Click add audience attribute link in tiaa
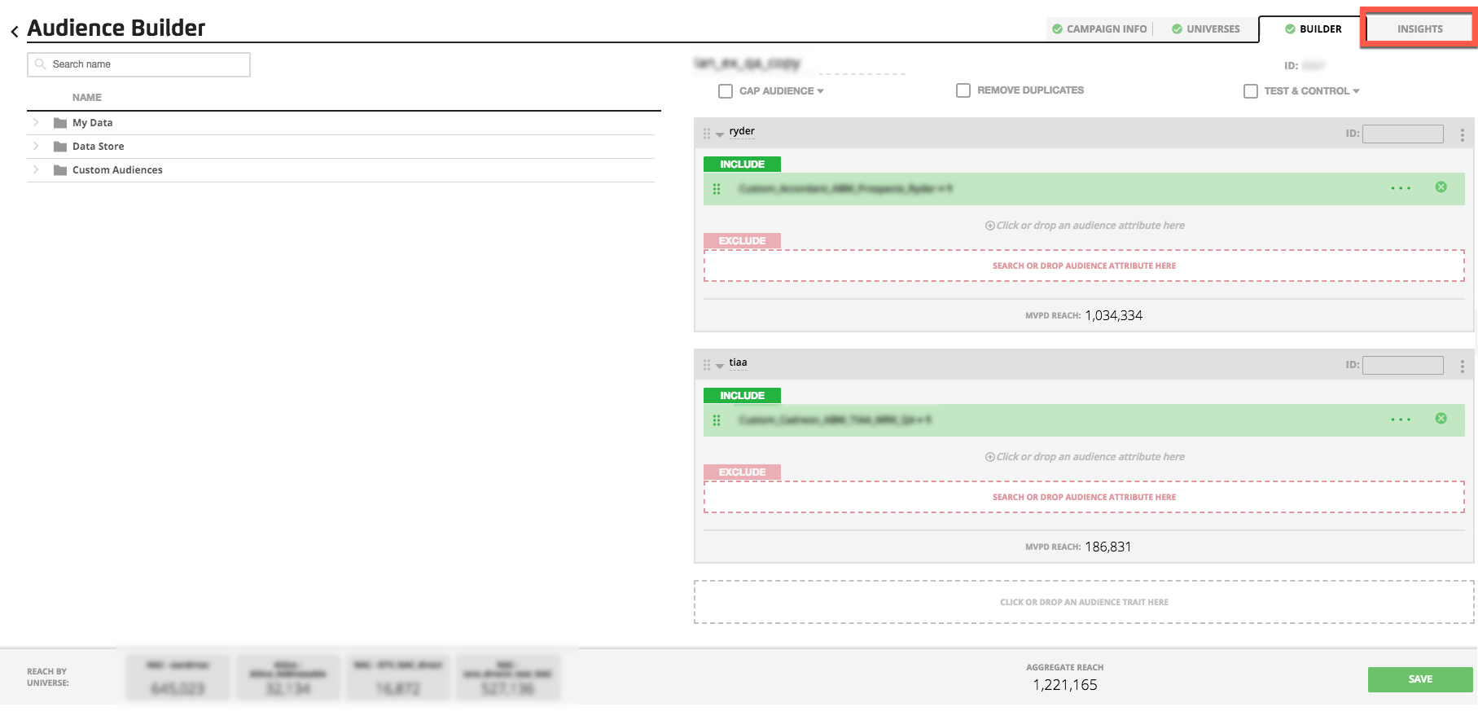1478x716 pixels. (1085, 457)
